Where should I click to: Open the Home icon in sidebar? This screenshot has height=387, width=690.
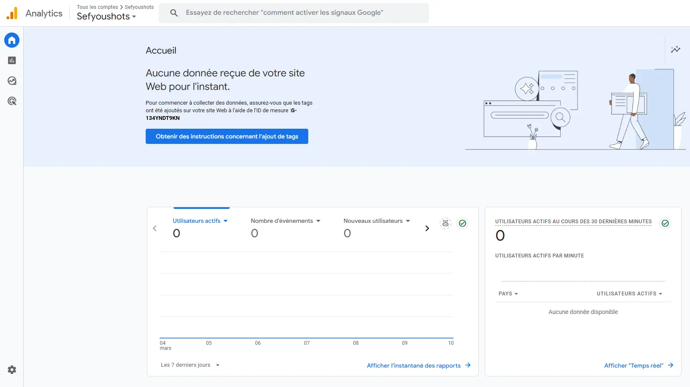tap(12, 40)
